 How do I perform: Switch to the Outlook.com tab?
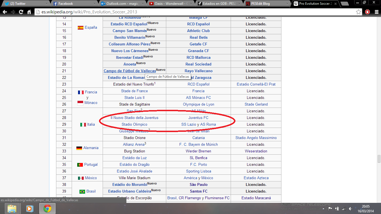click(122, 4)
